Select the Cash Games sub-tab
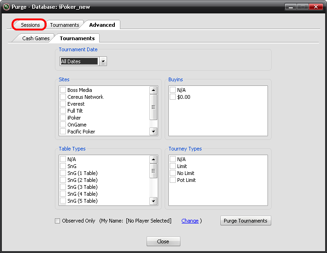327x253 pixels. click(36, 38)
